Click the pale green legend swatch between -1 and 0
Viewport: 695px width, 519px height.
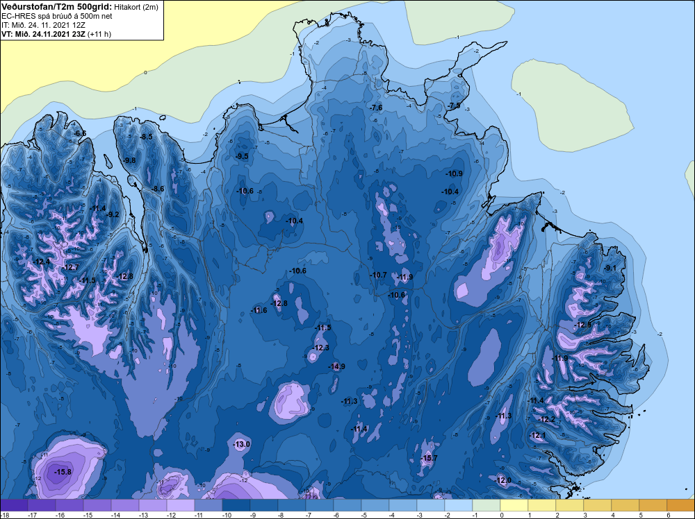pyautogui.click(x=486, y=505)
